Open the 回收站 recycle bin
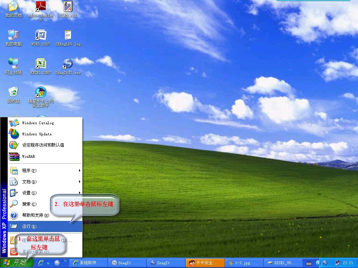 coord(14,95)
